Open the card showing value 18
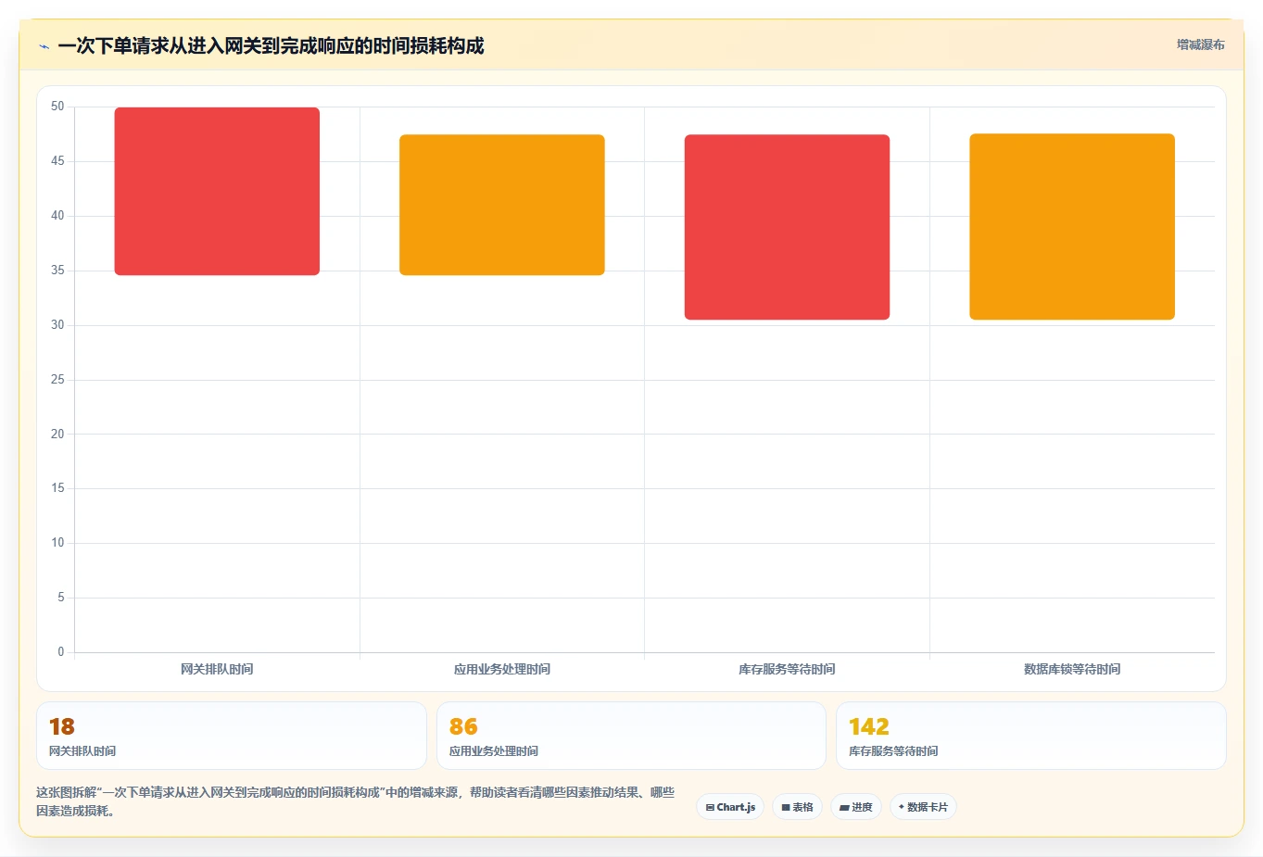Image resolution: width=1263 pixels, height=857 pixels. coord(232,736)
